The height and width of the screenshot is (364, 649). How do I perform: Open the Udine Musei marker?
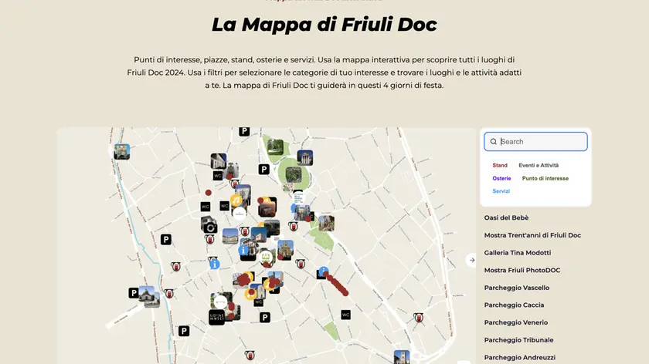click(216, 317)
